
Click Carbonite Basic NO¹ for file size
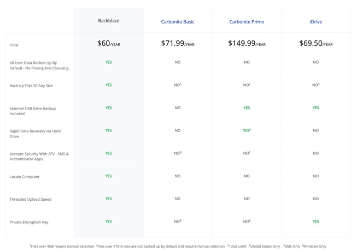(x=178, y=85)
